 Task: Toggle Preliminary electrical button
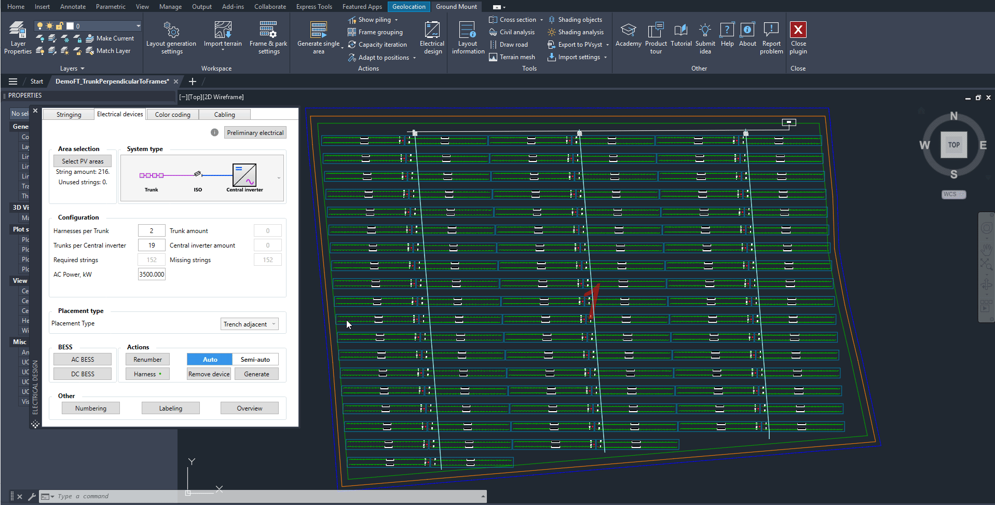(x=255, y=133)
